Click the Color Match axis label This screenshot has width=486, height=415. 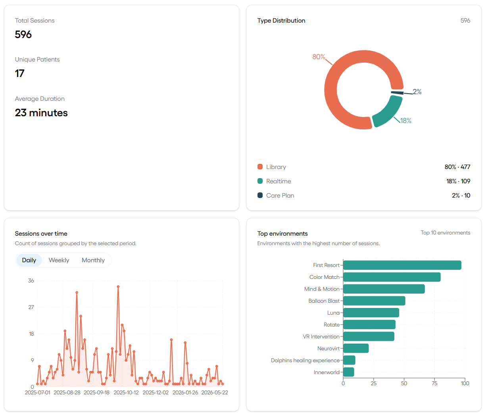pyautogui.click(x=325, y=277)
